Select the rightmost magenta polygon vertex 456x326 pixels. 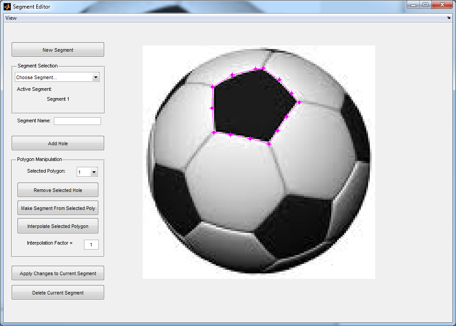point(299,102)
